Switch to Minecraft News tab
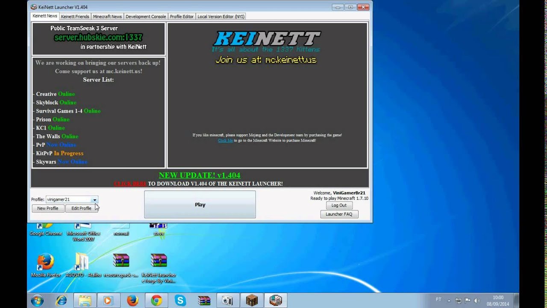This screenshot has height=308, width=547. [x=107, y=17]
